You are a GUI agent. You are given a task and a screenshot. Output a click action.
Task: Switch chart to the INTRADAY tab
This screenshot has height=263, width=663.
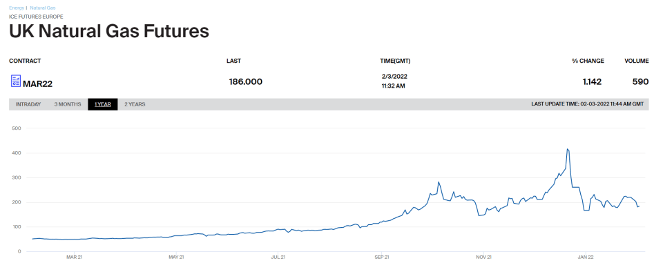click(28, 104)
